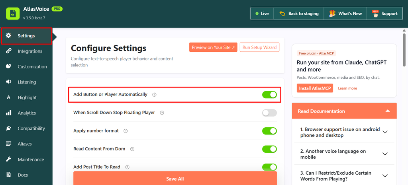Expand Browser support issue question chevron
This screenshot has width=408, height=185.
point(385,132)
